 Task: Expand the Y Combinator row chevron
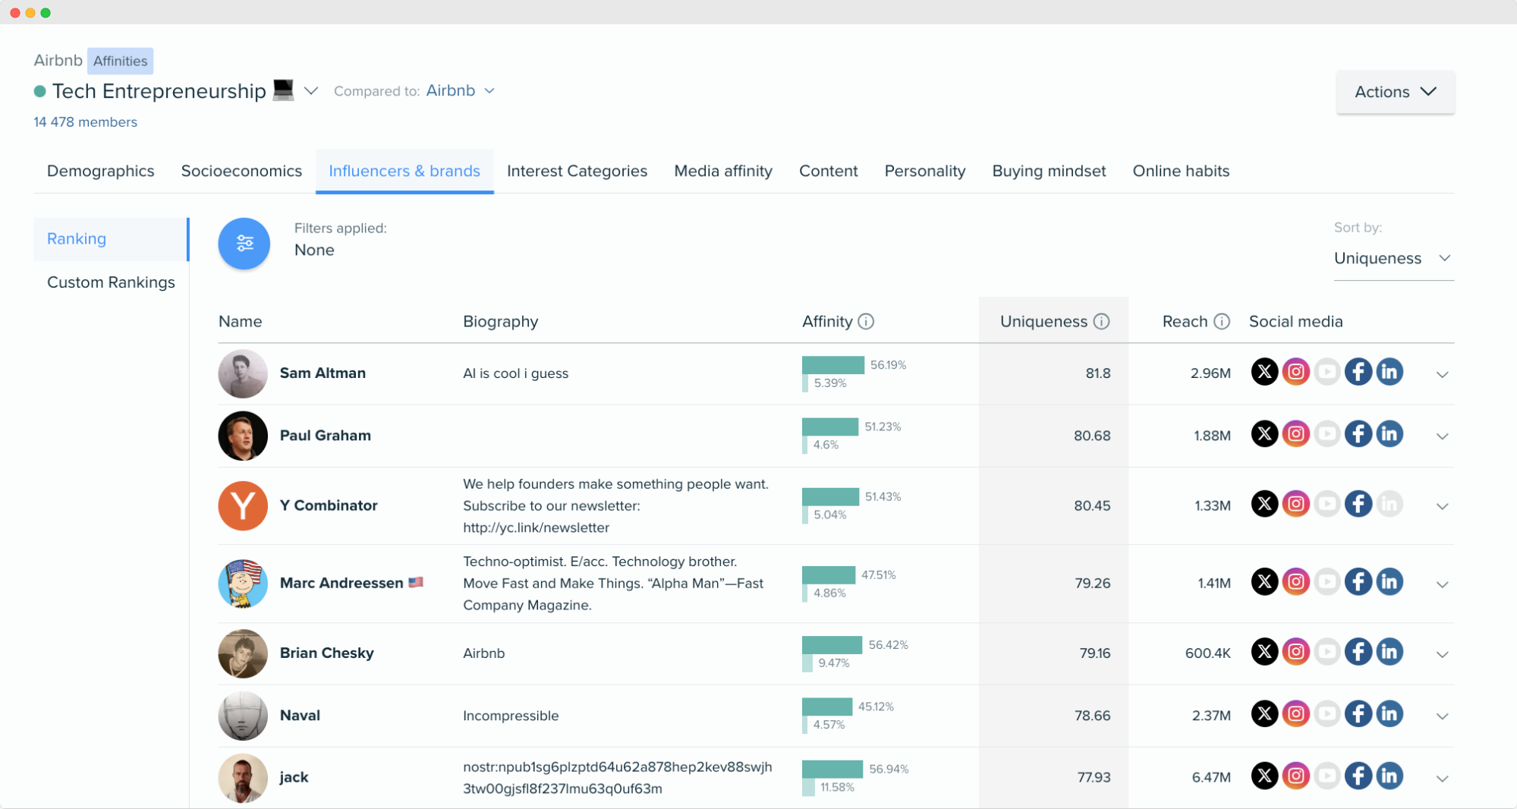pos(1443,506)
